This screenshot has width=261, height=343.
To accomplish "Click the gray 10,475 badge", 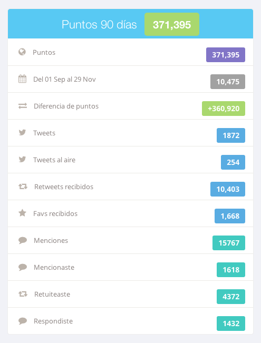I will pyautogui.click(x=228, y=82).
